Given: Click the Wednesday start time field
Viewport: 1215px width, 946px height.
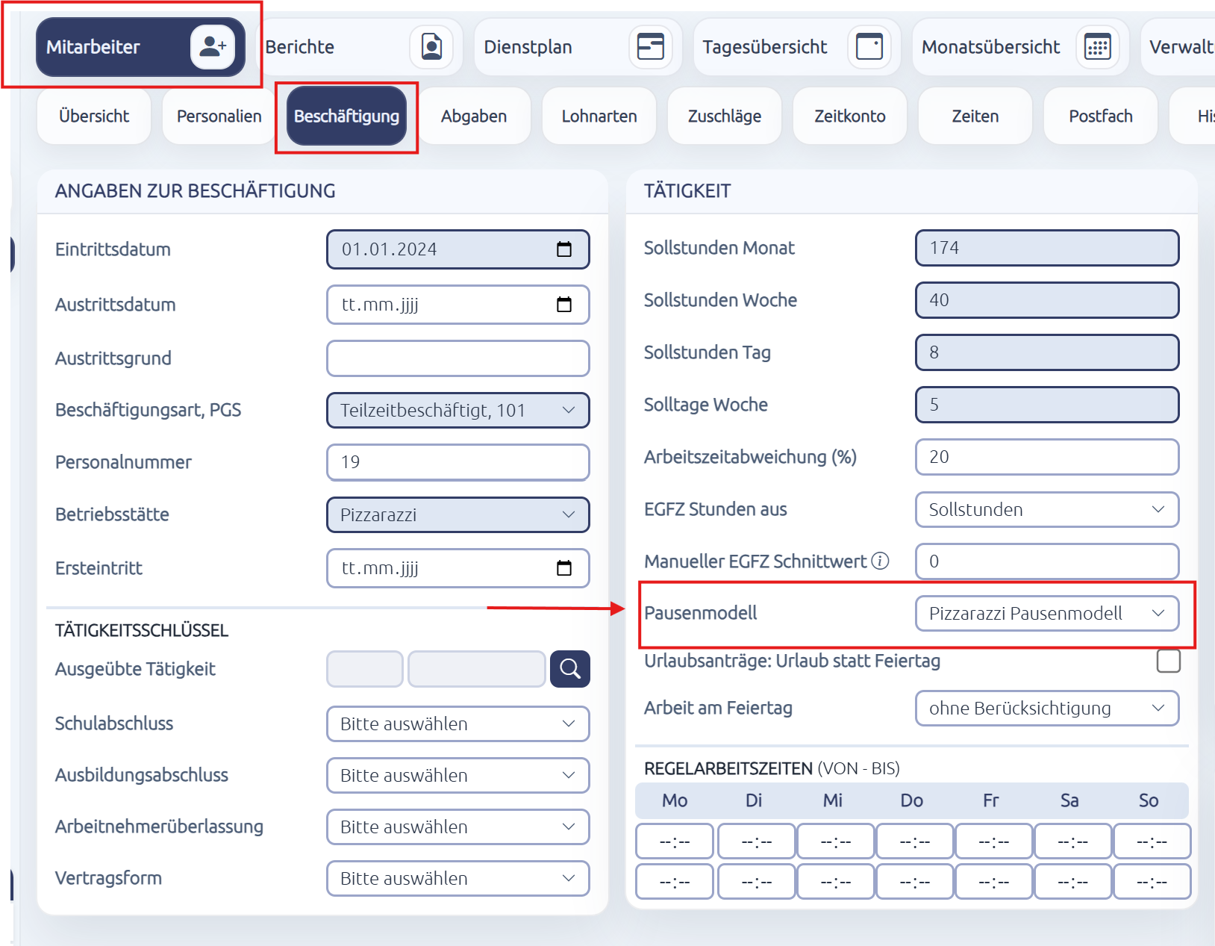Looking at the screenshot, I should tap(836, 841).
